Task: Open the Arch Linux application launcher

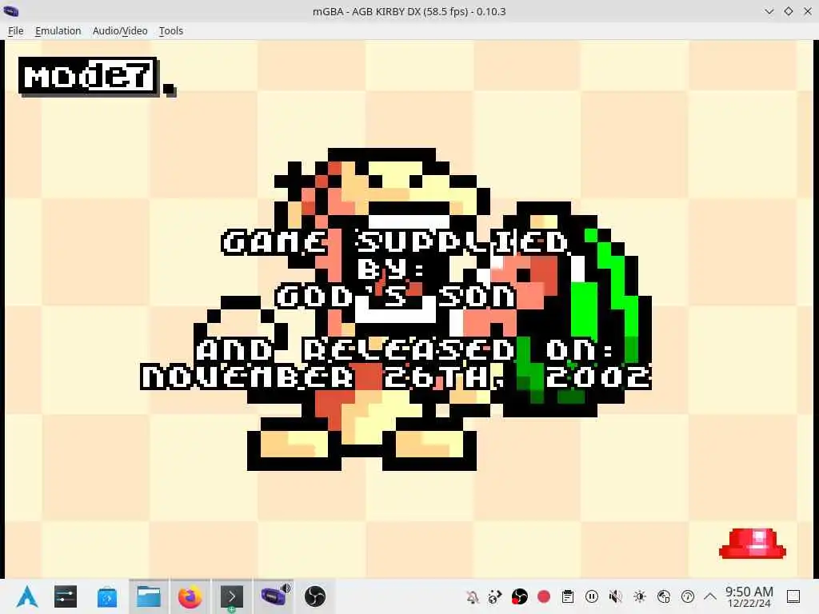Action: tap(26, 596)
